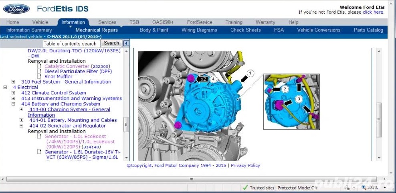The width and height of the screenshot is (396, 193).
Task: Click the tree panel scroll down arrow
Action: pyautogui.click(x=126, y=158)
